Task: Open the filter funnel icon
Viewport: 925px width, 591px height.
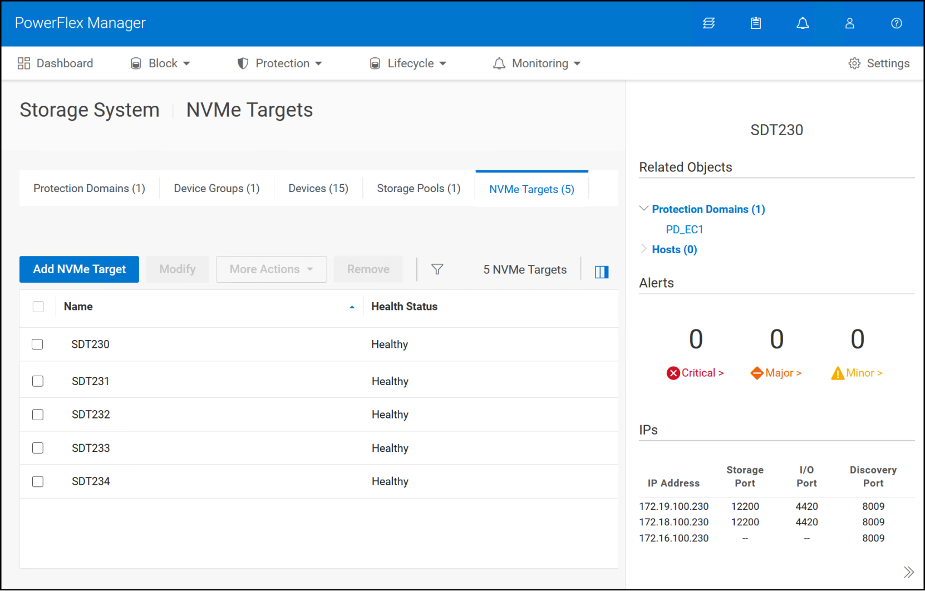Action: [437, 269]
